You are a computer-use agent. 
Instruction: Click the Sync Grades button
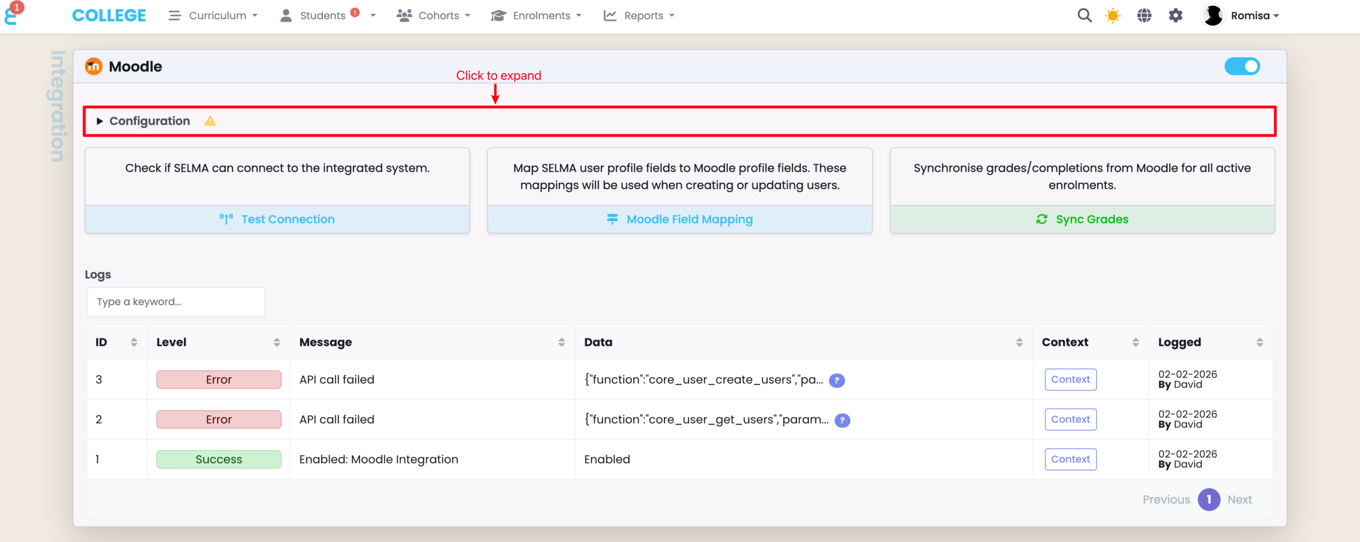1082,219
